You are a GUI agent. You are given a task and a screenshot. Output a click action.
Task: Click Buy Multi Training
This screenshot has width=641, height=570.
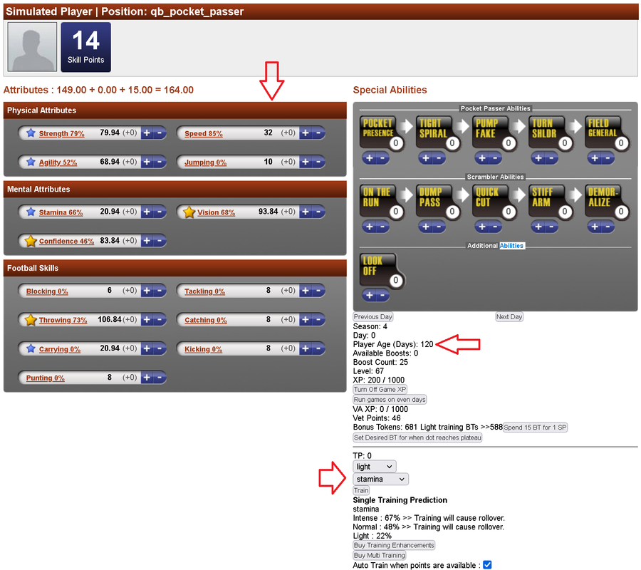coord(380,555)
